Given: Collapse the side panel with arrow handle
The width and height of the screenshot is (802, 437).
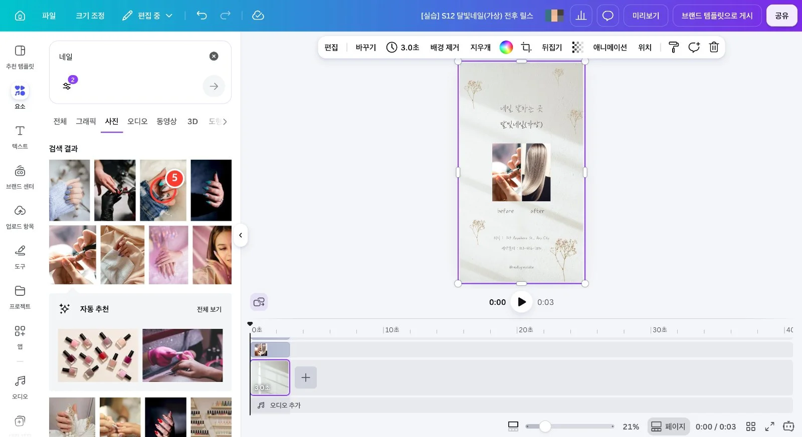Looking at the screenshot, I should [x=241, y=235].
